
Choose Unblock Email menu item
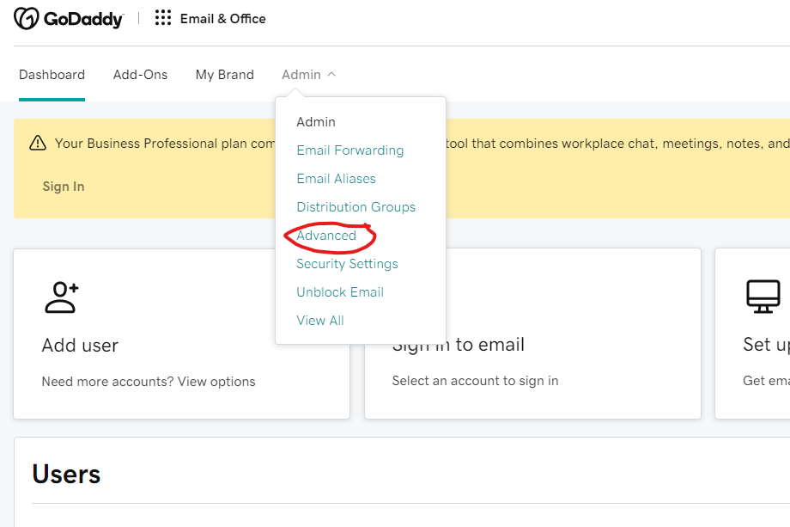340,292
